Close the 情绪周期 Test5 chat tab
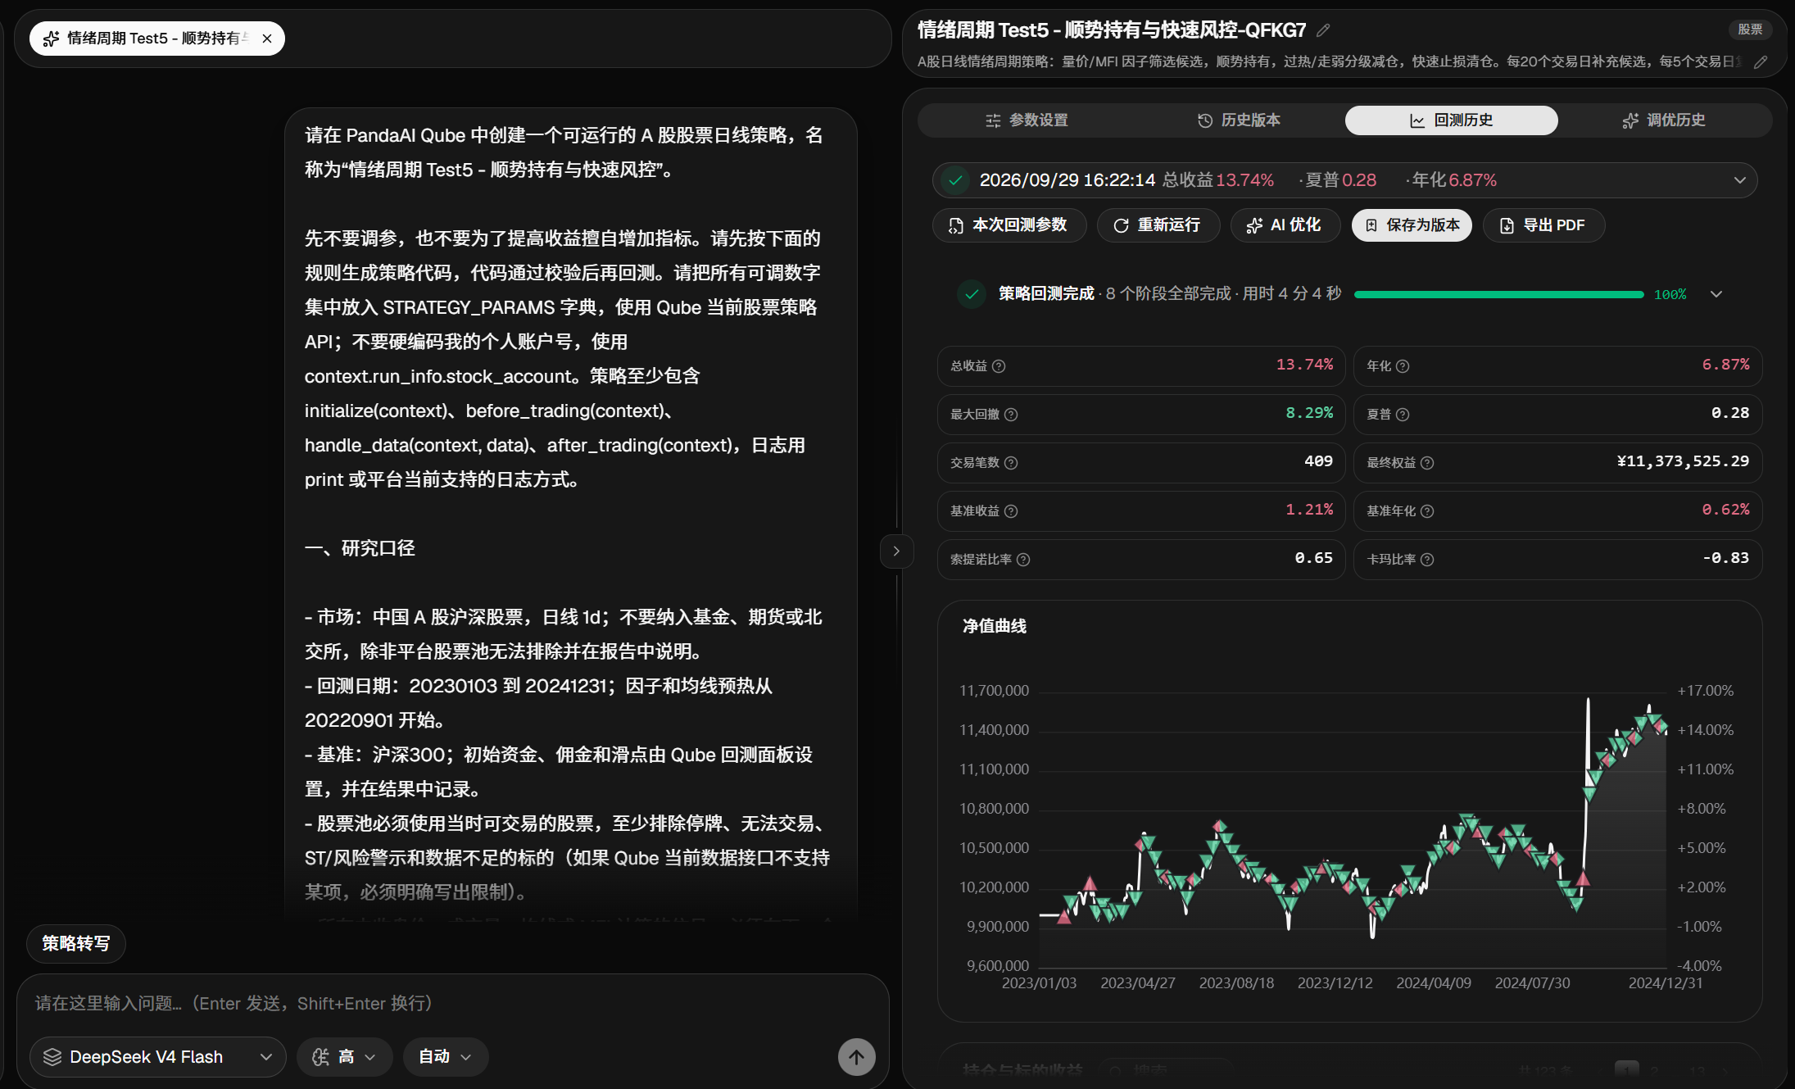1795x1089 pixels. pyautogui.click(x=267, y=39)
